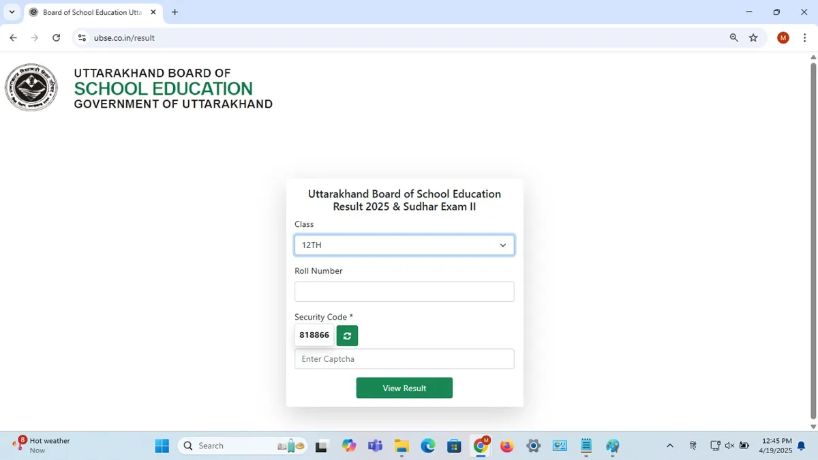818x460 pixels.
Task: Refresh the security code captcha
Action: 347,335
